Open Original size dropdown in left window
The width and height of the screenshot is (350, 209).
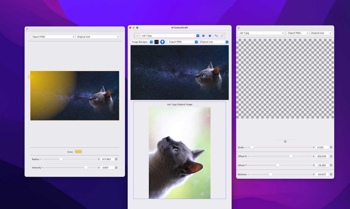[98, 37]
